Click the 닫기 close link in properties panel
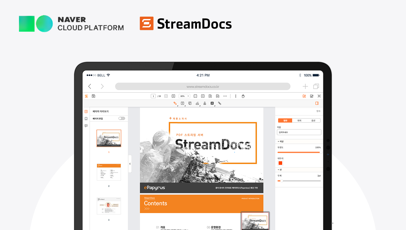 coord(318,111)
